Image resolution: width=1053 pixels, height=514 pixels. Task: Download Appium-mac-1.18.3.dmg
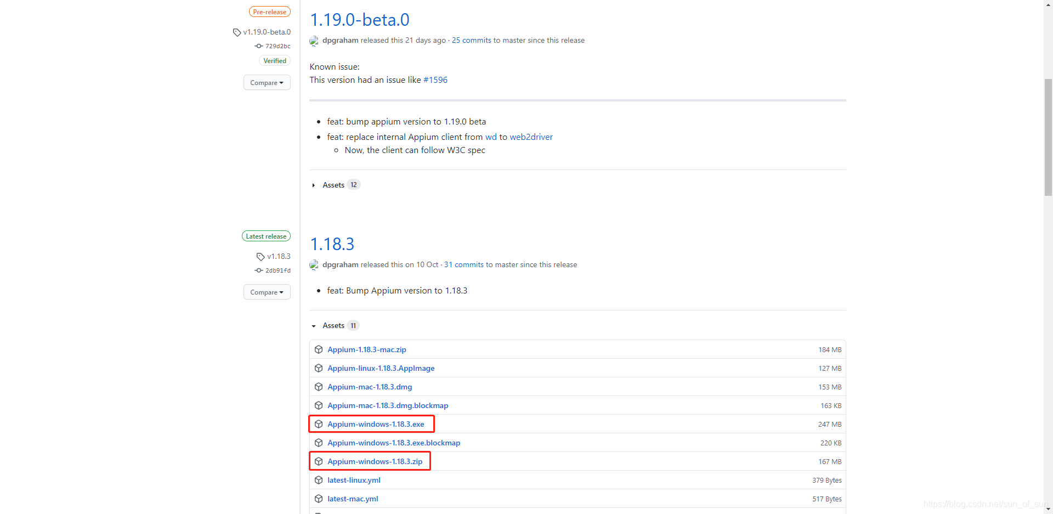click(370, 387)
